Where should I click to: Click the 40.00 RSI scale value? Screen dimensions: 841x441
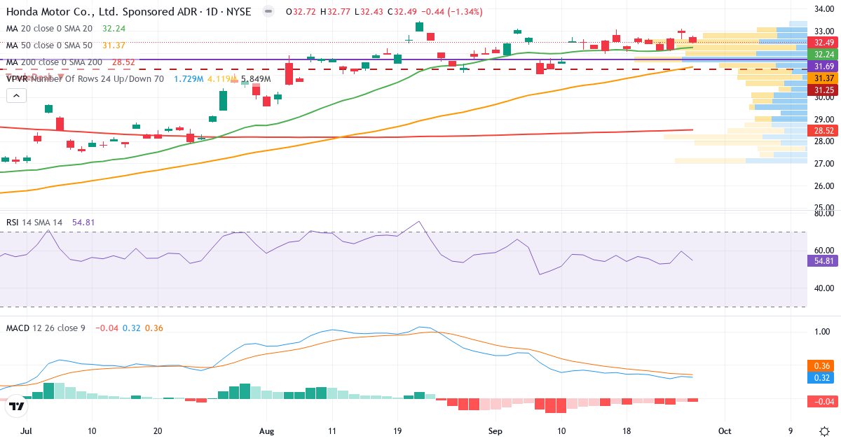[824, 288]
